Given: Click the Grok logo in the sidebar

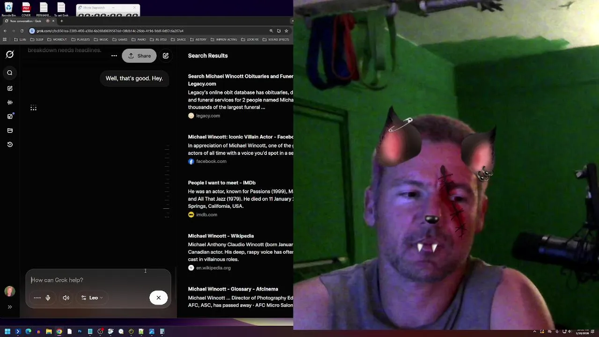Looking at the screenshot, I should (10, 55).
